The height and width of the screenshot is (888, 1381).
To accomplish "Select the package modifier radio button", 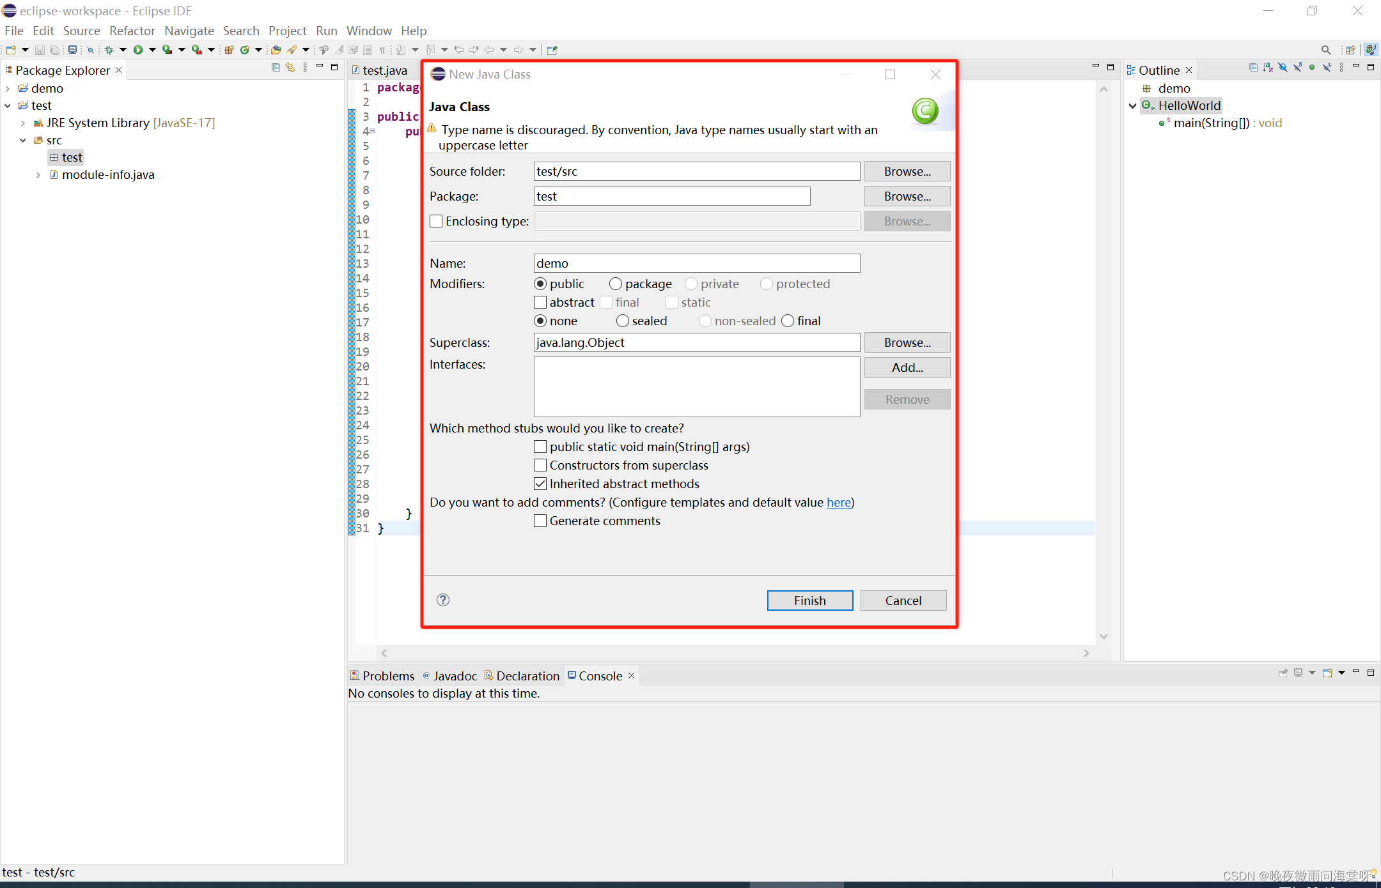I will click(616, 284).
